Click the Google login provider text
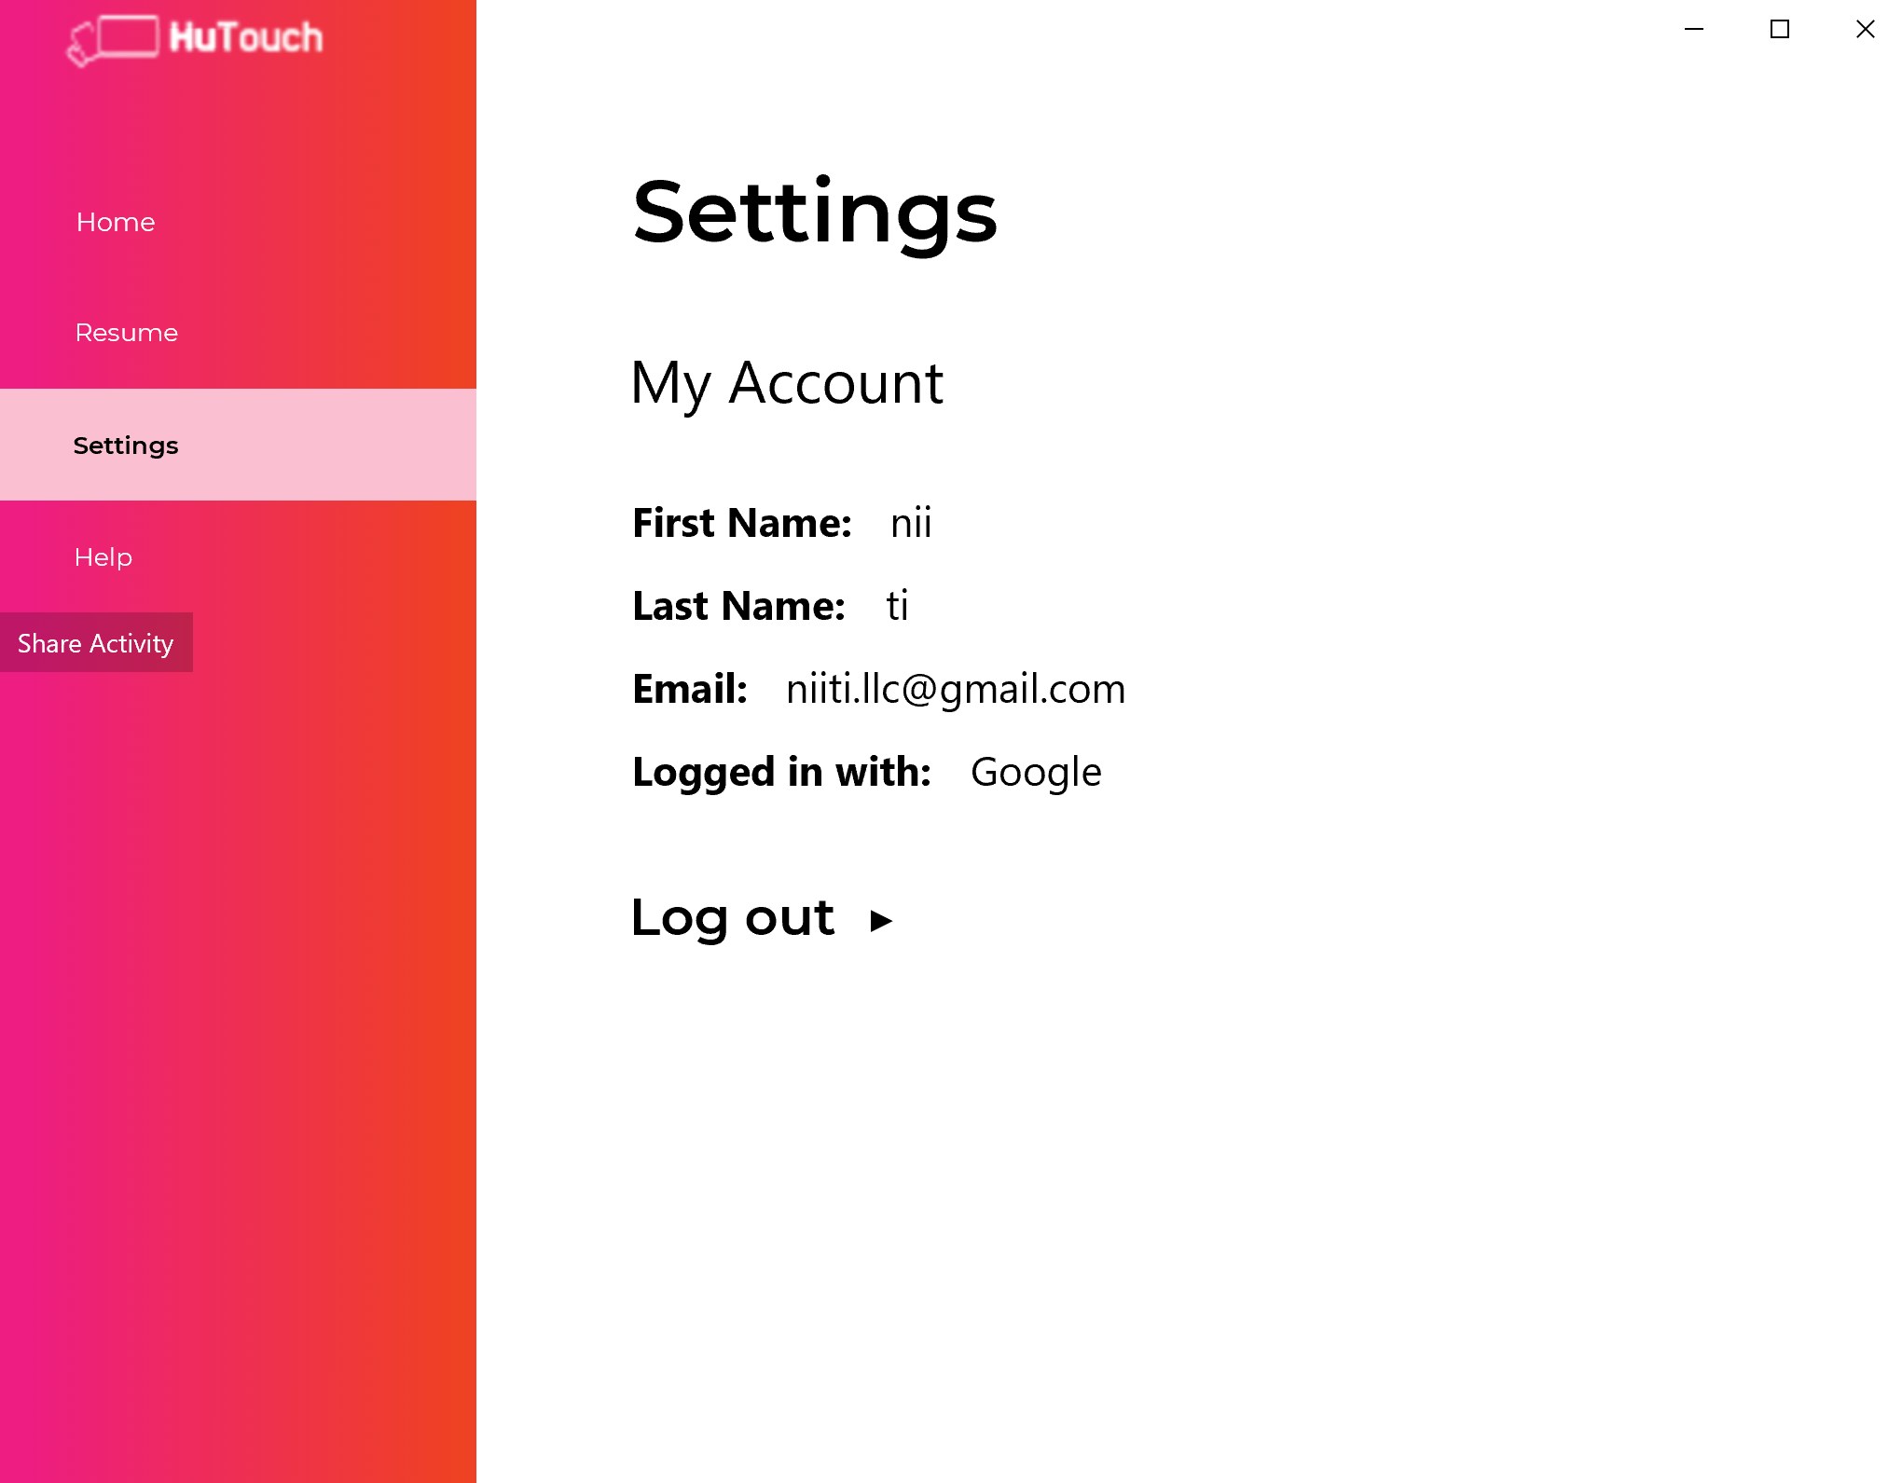Viewport: 1902px width, 1483px height. (x=1036, y=772)
